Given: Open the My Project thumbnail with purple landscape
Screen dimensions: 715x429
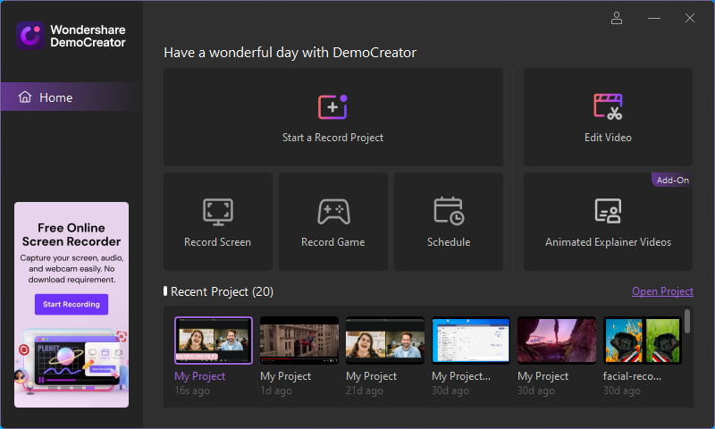Looking at the screenshot, I should 556,341.
